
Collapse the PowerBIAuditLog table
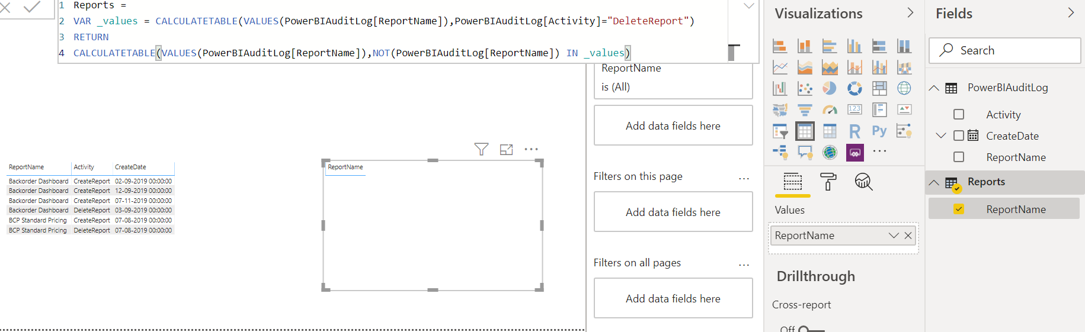coord(934,88)
